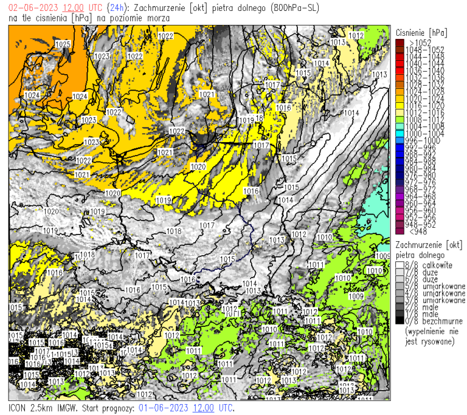The width and height of the screenshot is (467, 415).
Task: Click the >1052 hPa dark red swatch
Action: [x=400, y=43]
